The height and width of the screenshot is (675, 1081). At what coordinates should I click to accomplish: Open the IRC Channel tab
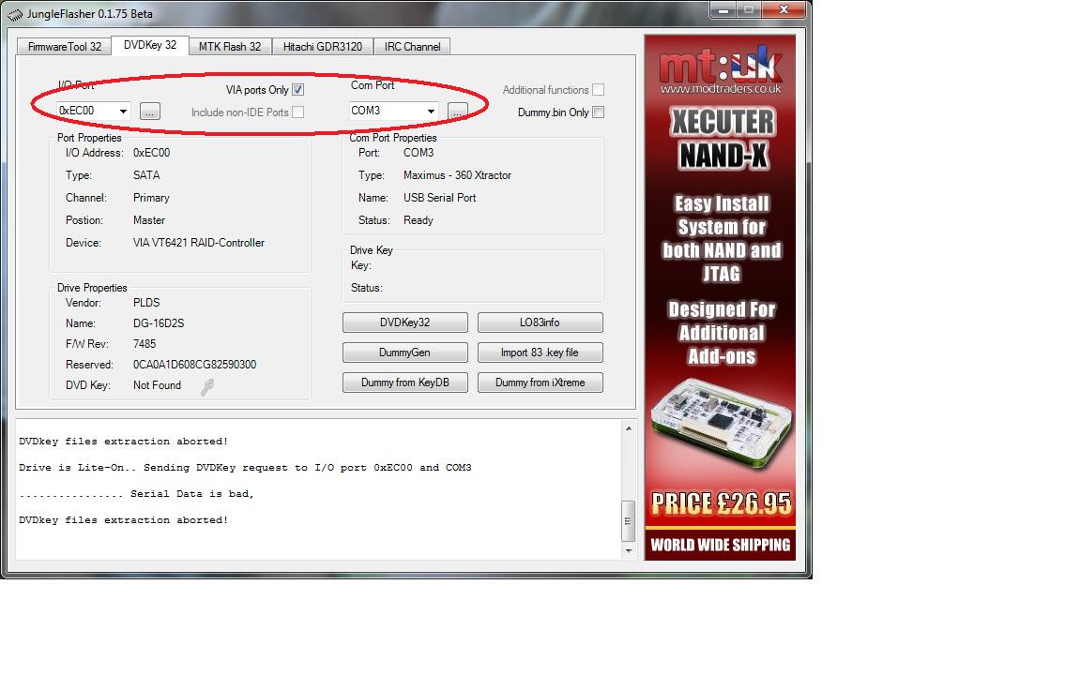pos(412,46)
